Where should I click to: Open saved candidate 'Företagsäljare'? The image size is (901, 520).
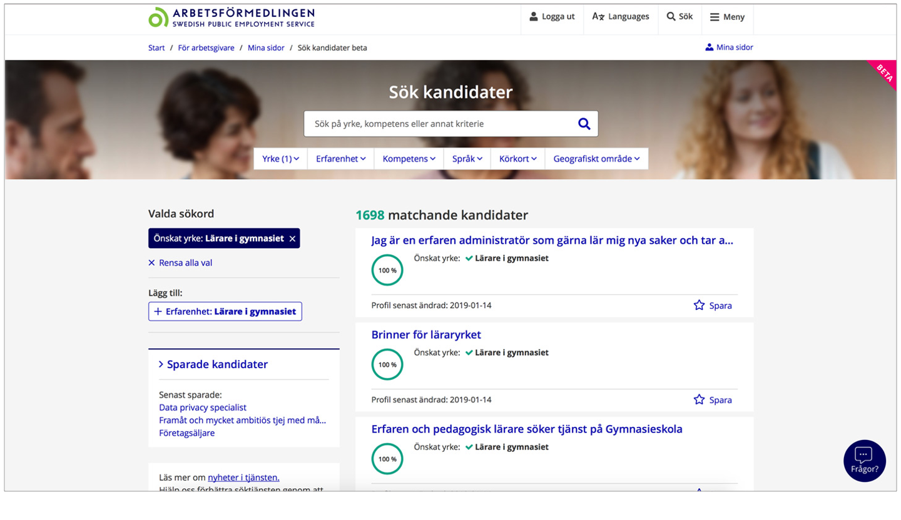click(x=186, y=432)
